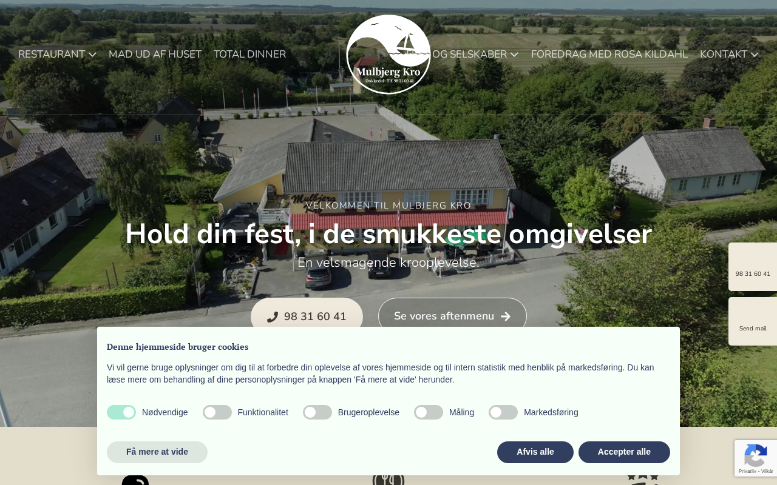Screen dimensions: 777x485
Task: Expand the Restaurant dropdown menu
Action: [x=57, y=55]
